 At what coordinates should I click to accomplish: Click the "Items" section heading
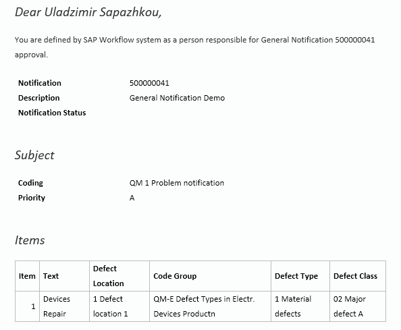(x=30, y=240)
